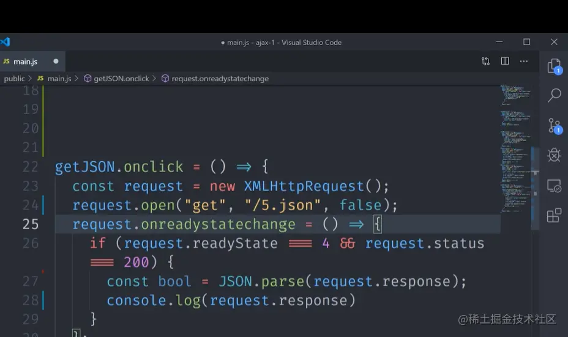Image resolution: width=568 pixels, height=337 pixels.
Task: Open the main.js breadcrumb dropdown
Action: pyautogui.click(x=54, y=78)
